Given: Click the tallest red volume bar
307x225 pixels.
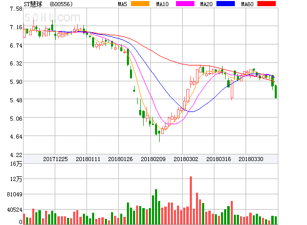Looking at the screenshot, I should click(x=191, y=200).
